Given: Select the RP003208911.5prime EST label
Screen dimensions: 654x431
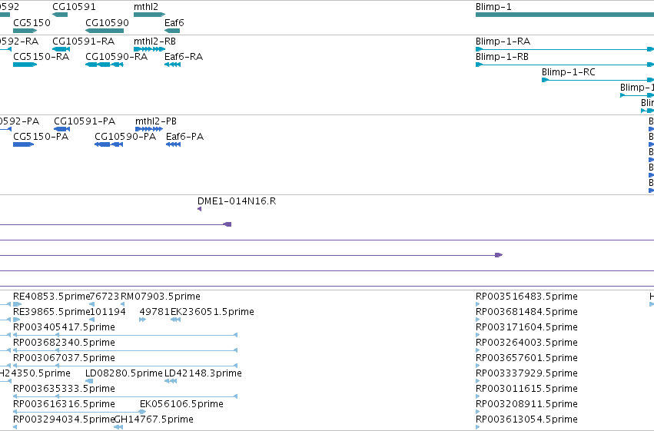Looking at the screenshot, I should click(x=526, y=404).
